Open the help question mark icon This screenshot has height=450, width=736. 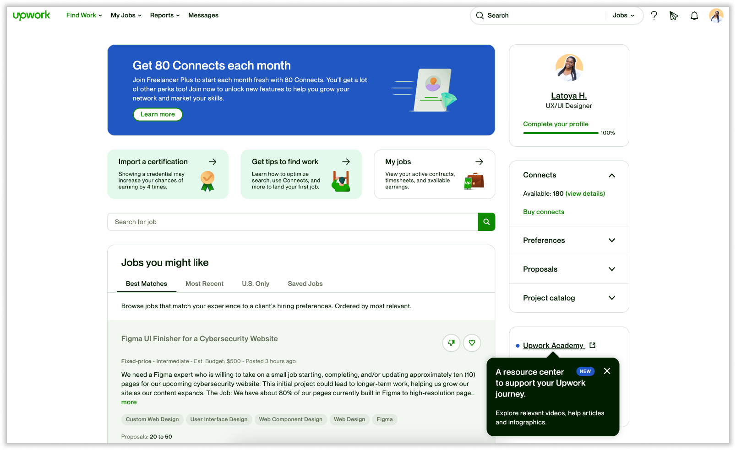(654, 16)
